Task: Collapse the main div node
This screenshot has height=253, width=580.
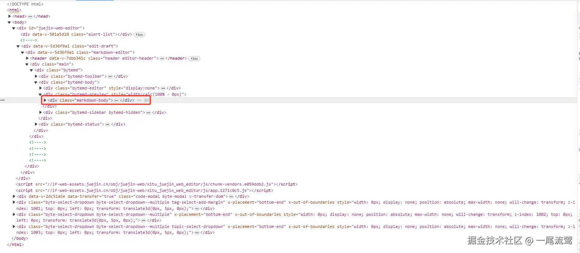Action: pyautogui.click(x=27, y=64)
